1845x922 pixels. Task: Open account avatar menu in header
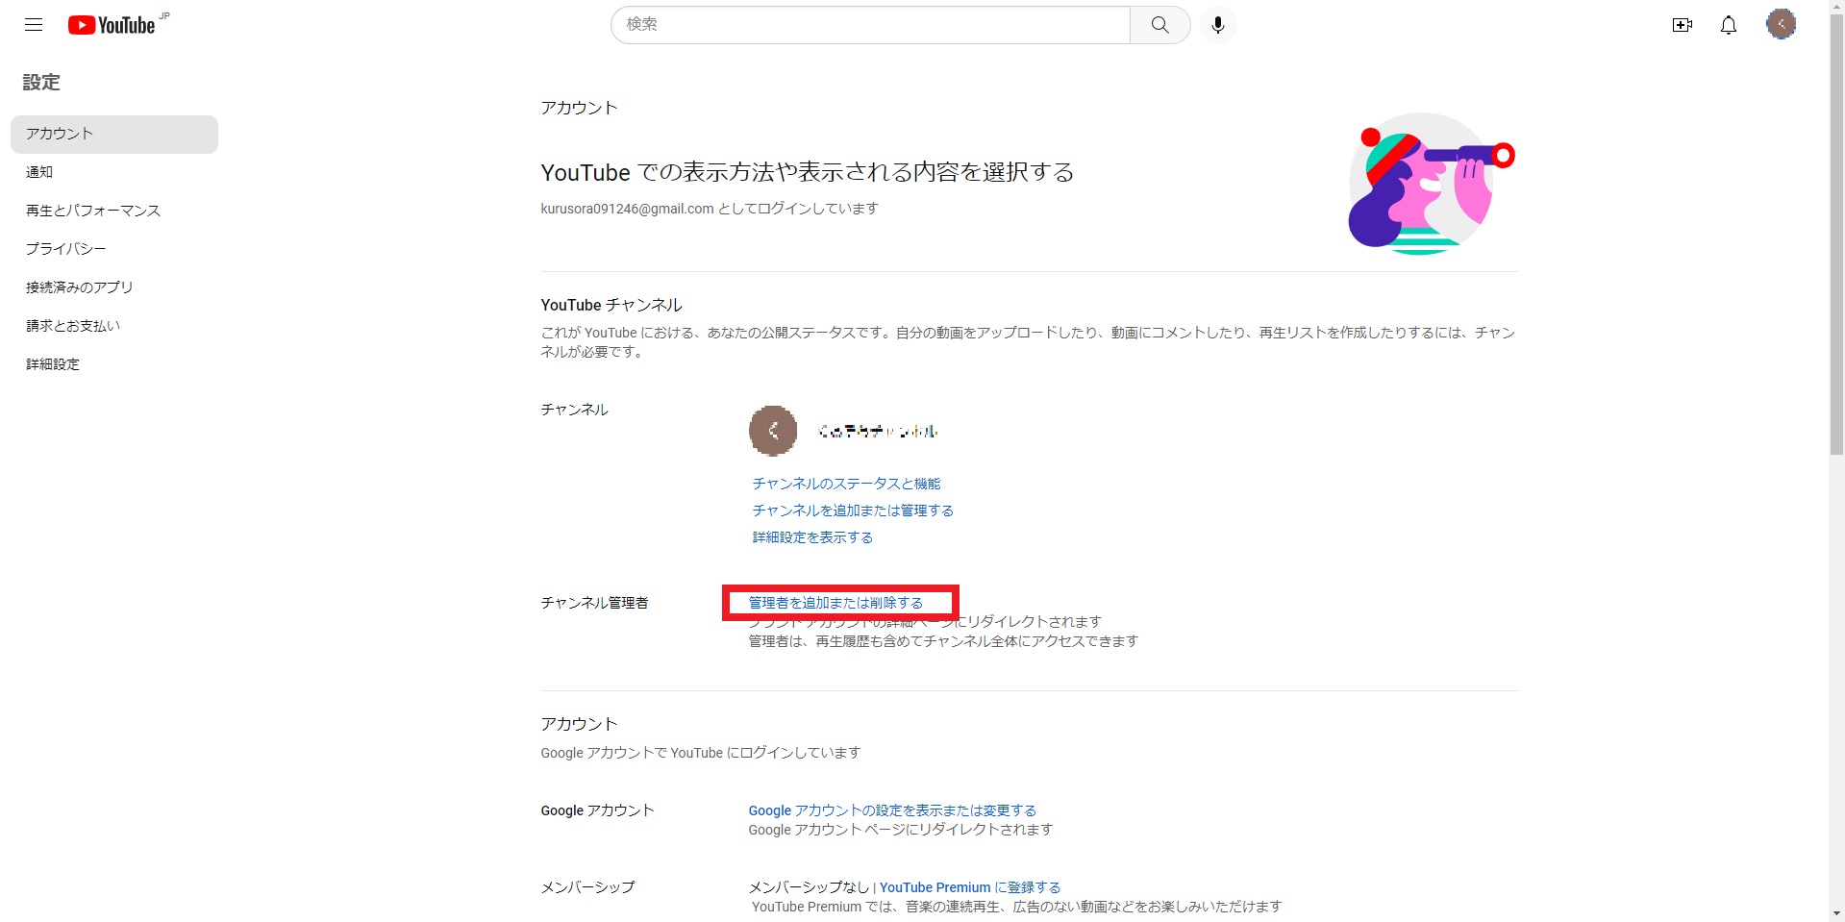(x=1782, y=24)
